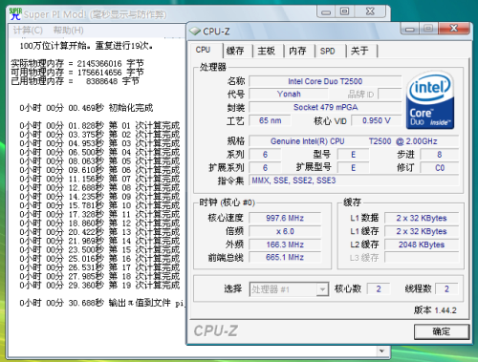Maximize the Super PI window
This screenshot has width=478, height=362.
click(x=344, y=11)
